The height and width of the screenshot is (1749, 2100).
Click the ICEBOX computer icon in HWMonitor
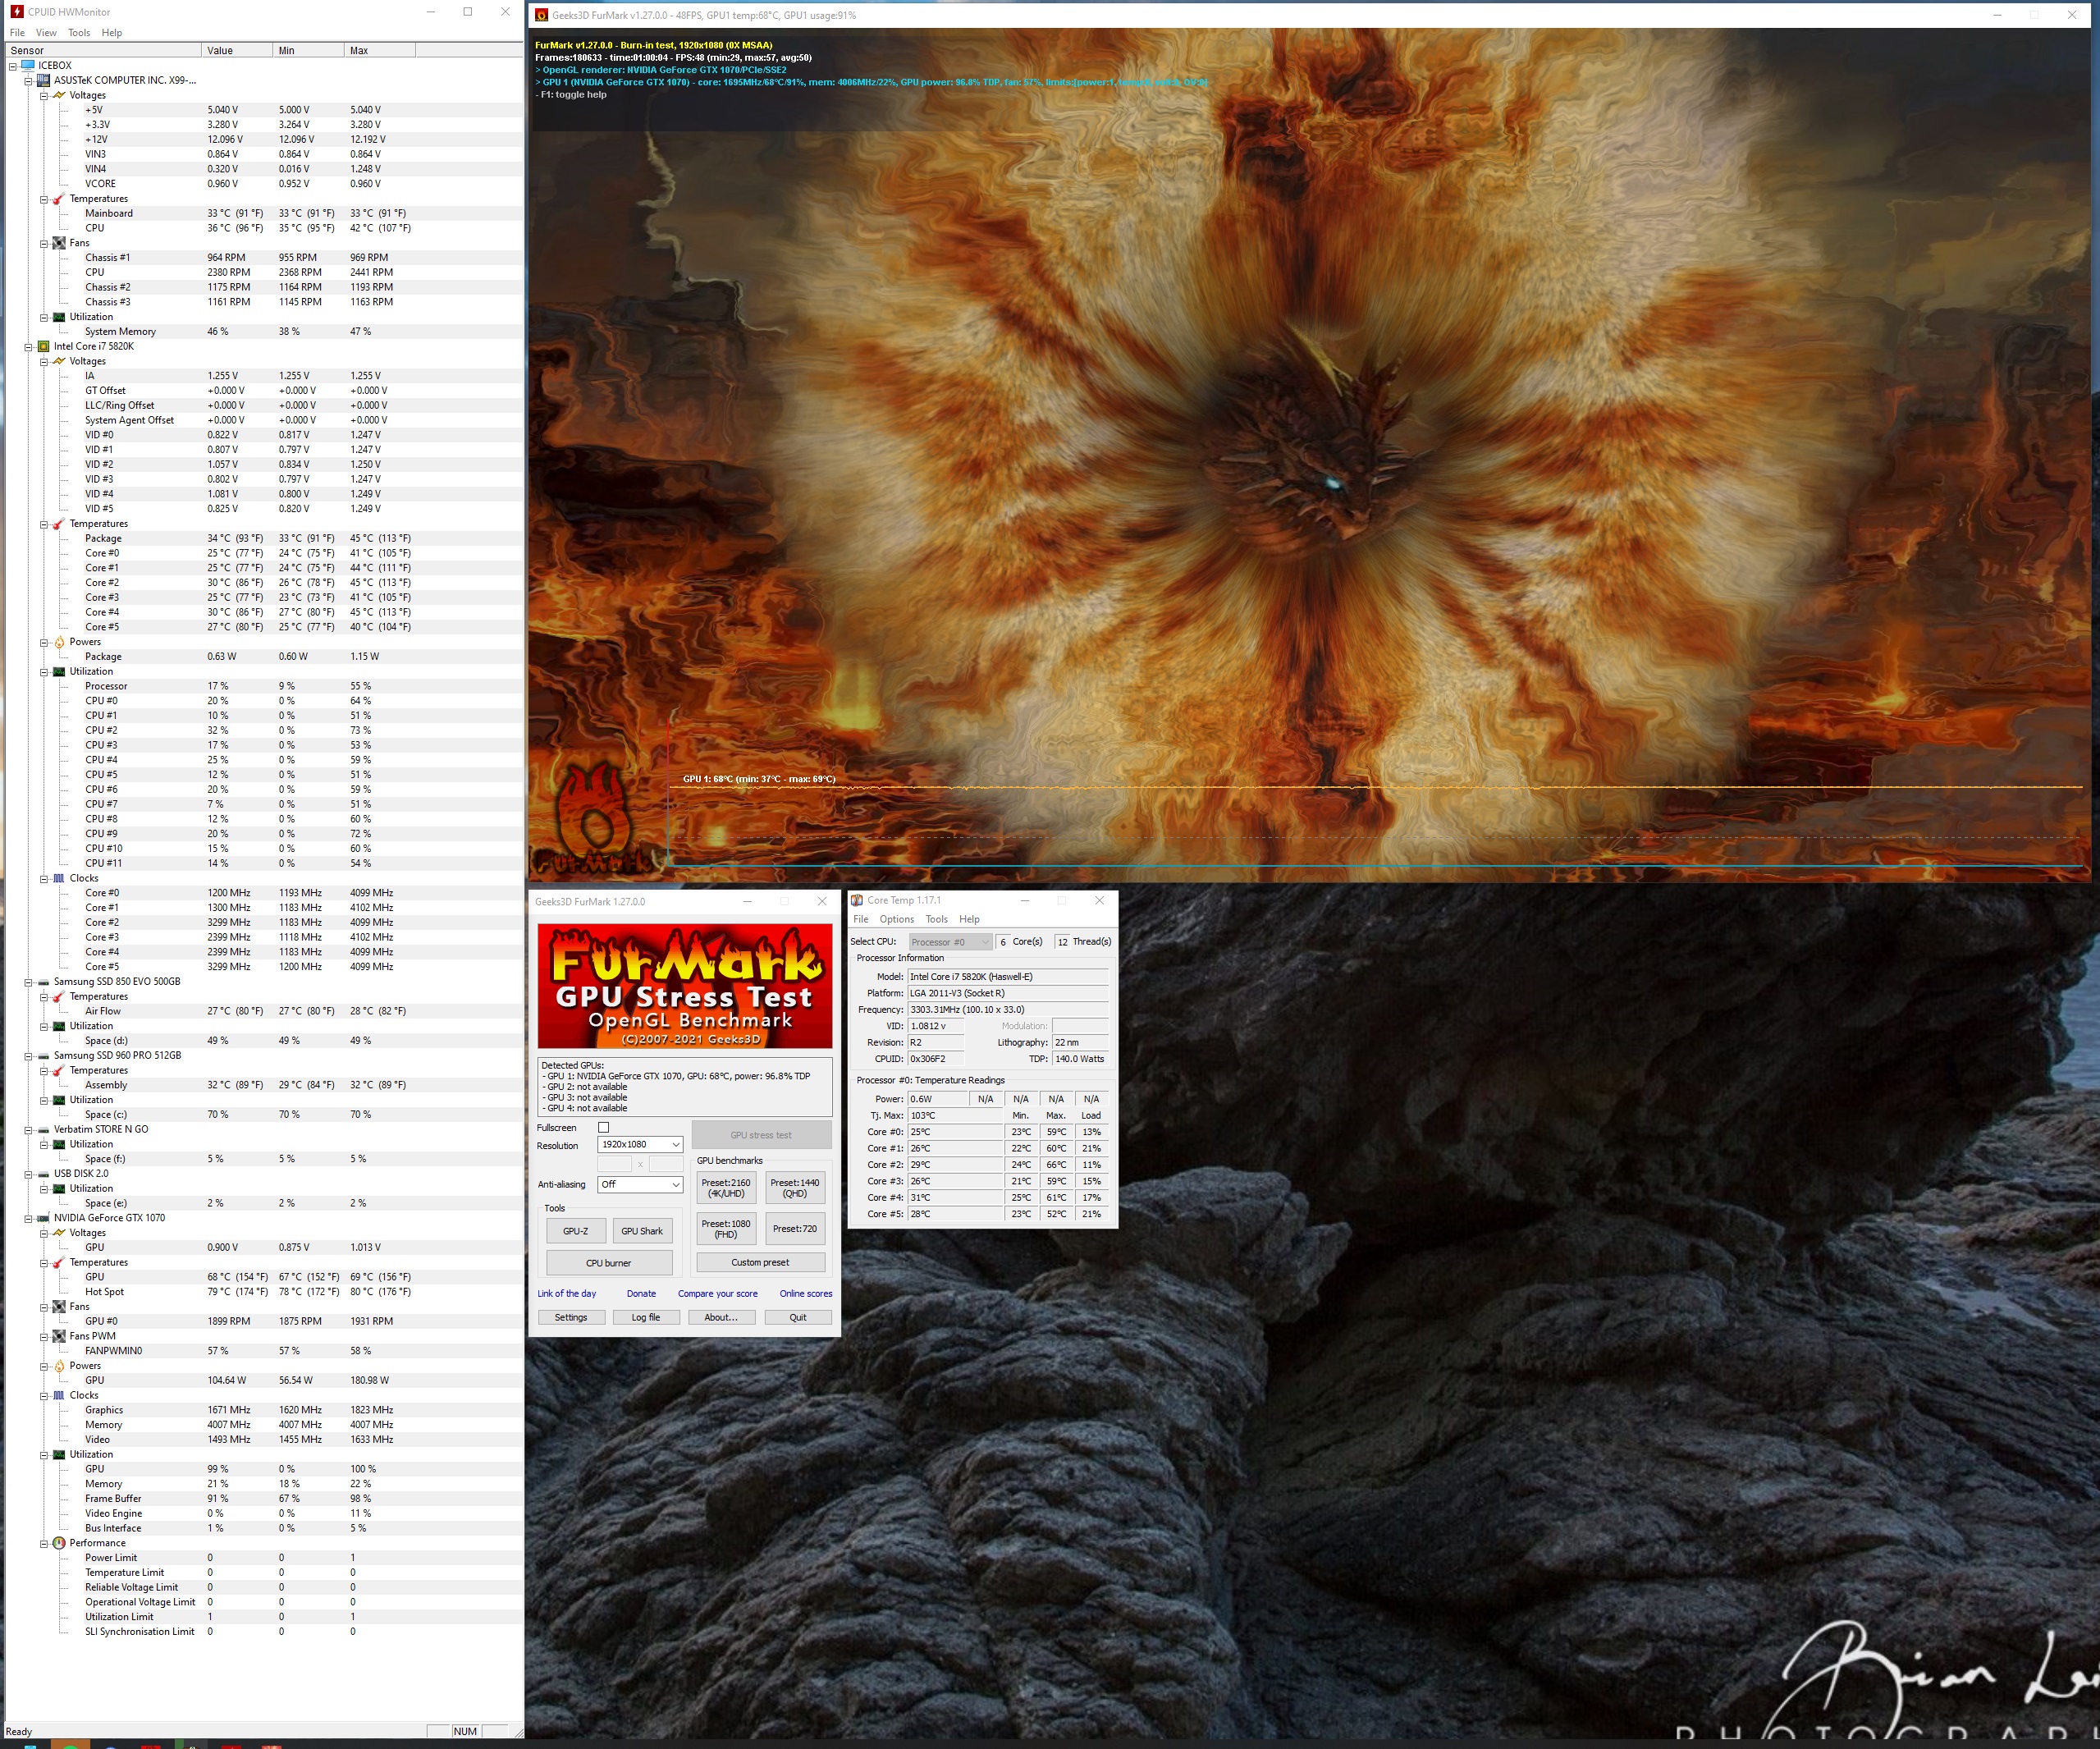(x=28, y=65)
